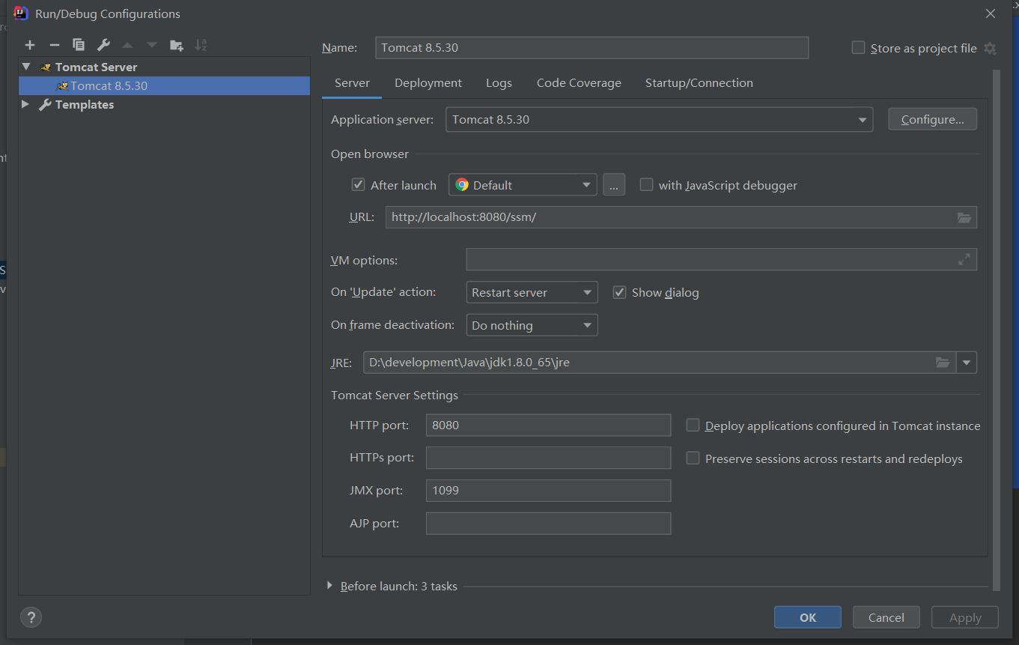
Task: Click Tomcat icon beside Tomcat 8.5.30 tree item
Action: (x=62, y=86)
